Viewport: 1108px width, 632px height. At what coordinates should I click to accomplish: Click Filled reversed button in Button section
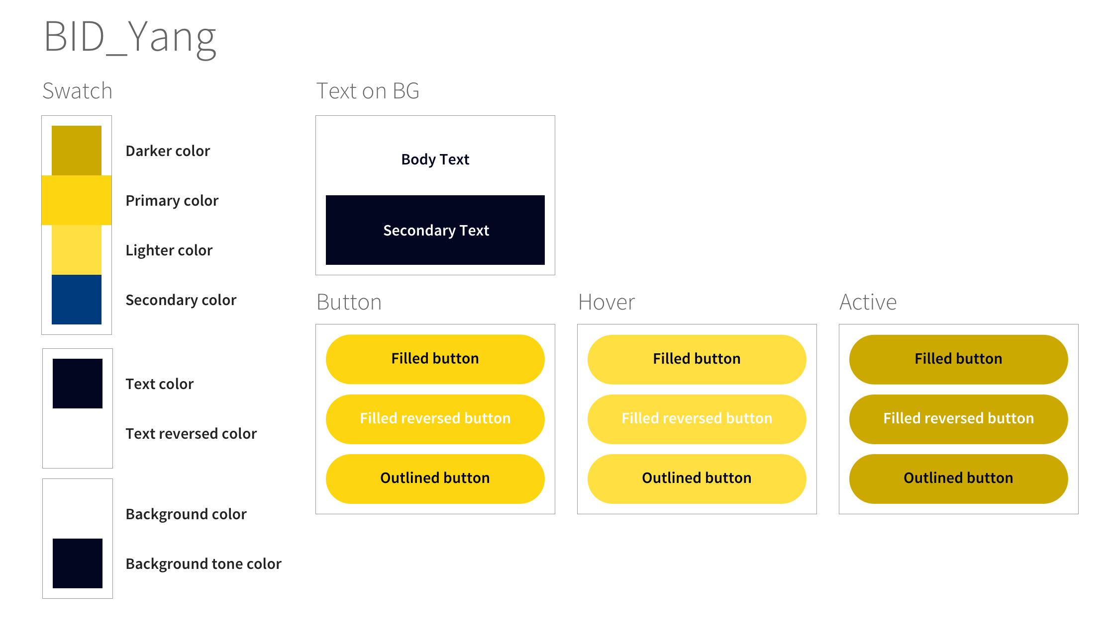click(435, 419)
